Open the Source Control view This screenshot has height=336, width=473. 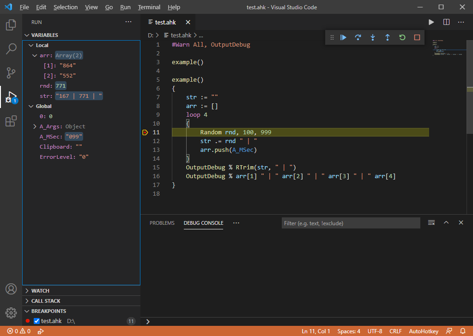click(11, 73)
